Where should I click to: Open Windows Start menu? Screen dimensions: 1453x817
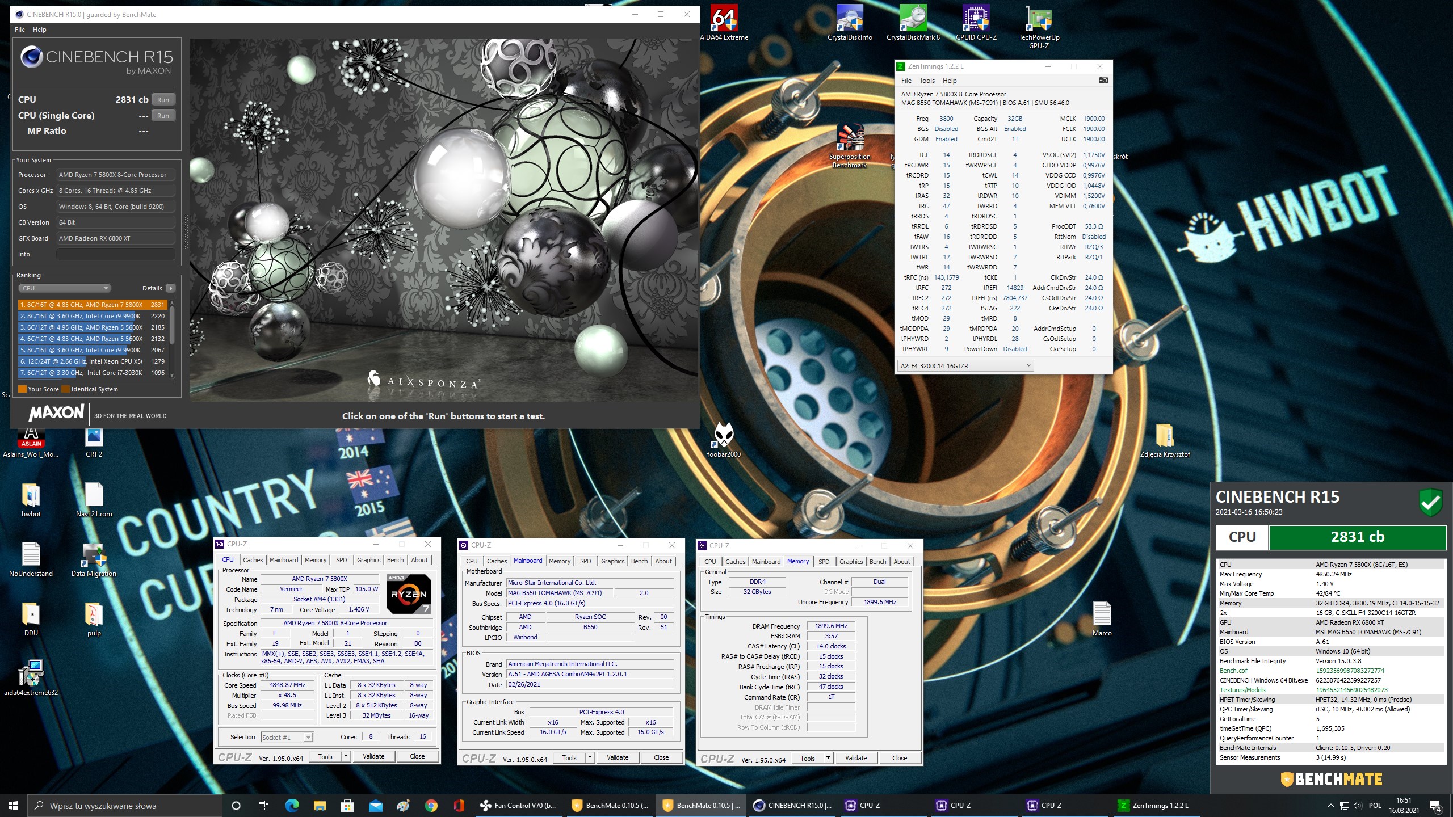14,806
